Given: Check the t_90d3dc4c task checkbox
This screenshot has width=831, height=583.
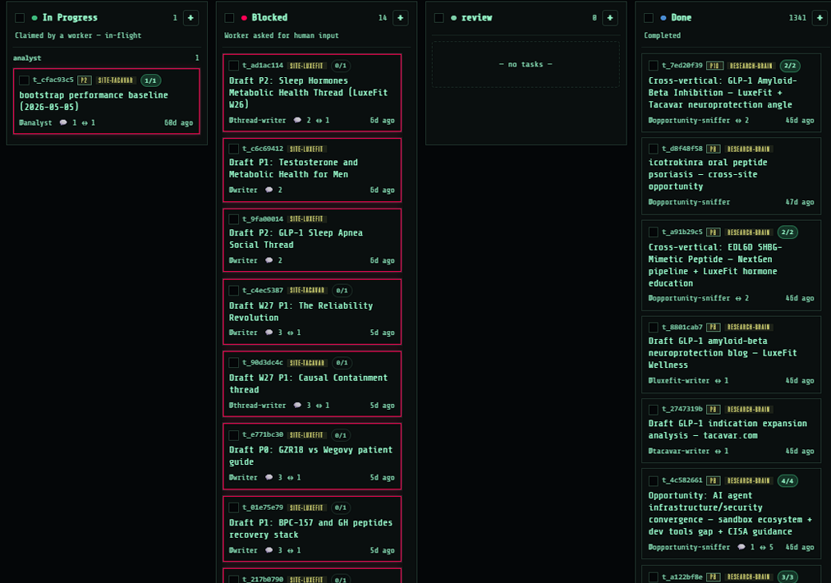Looking at the screenshot, I should [233, 362].
